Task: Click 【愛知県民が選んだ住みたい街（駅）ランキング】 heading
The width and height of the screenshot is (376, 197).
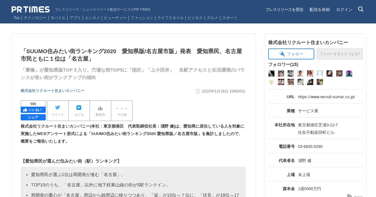Action: pyautogui.click(x=71, y=161)
